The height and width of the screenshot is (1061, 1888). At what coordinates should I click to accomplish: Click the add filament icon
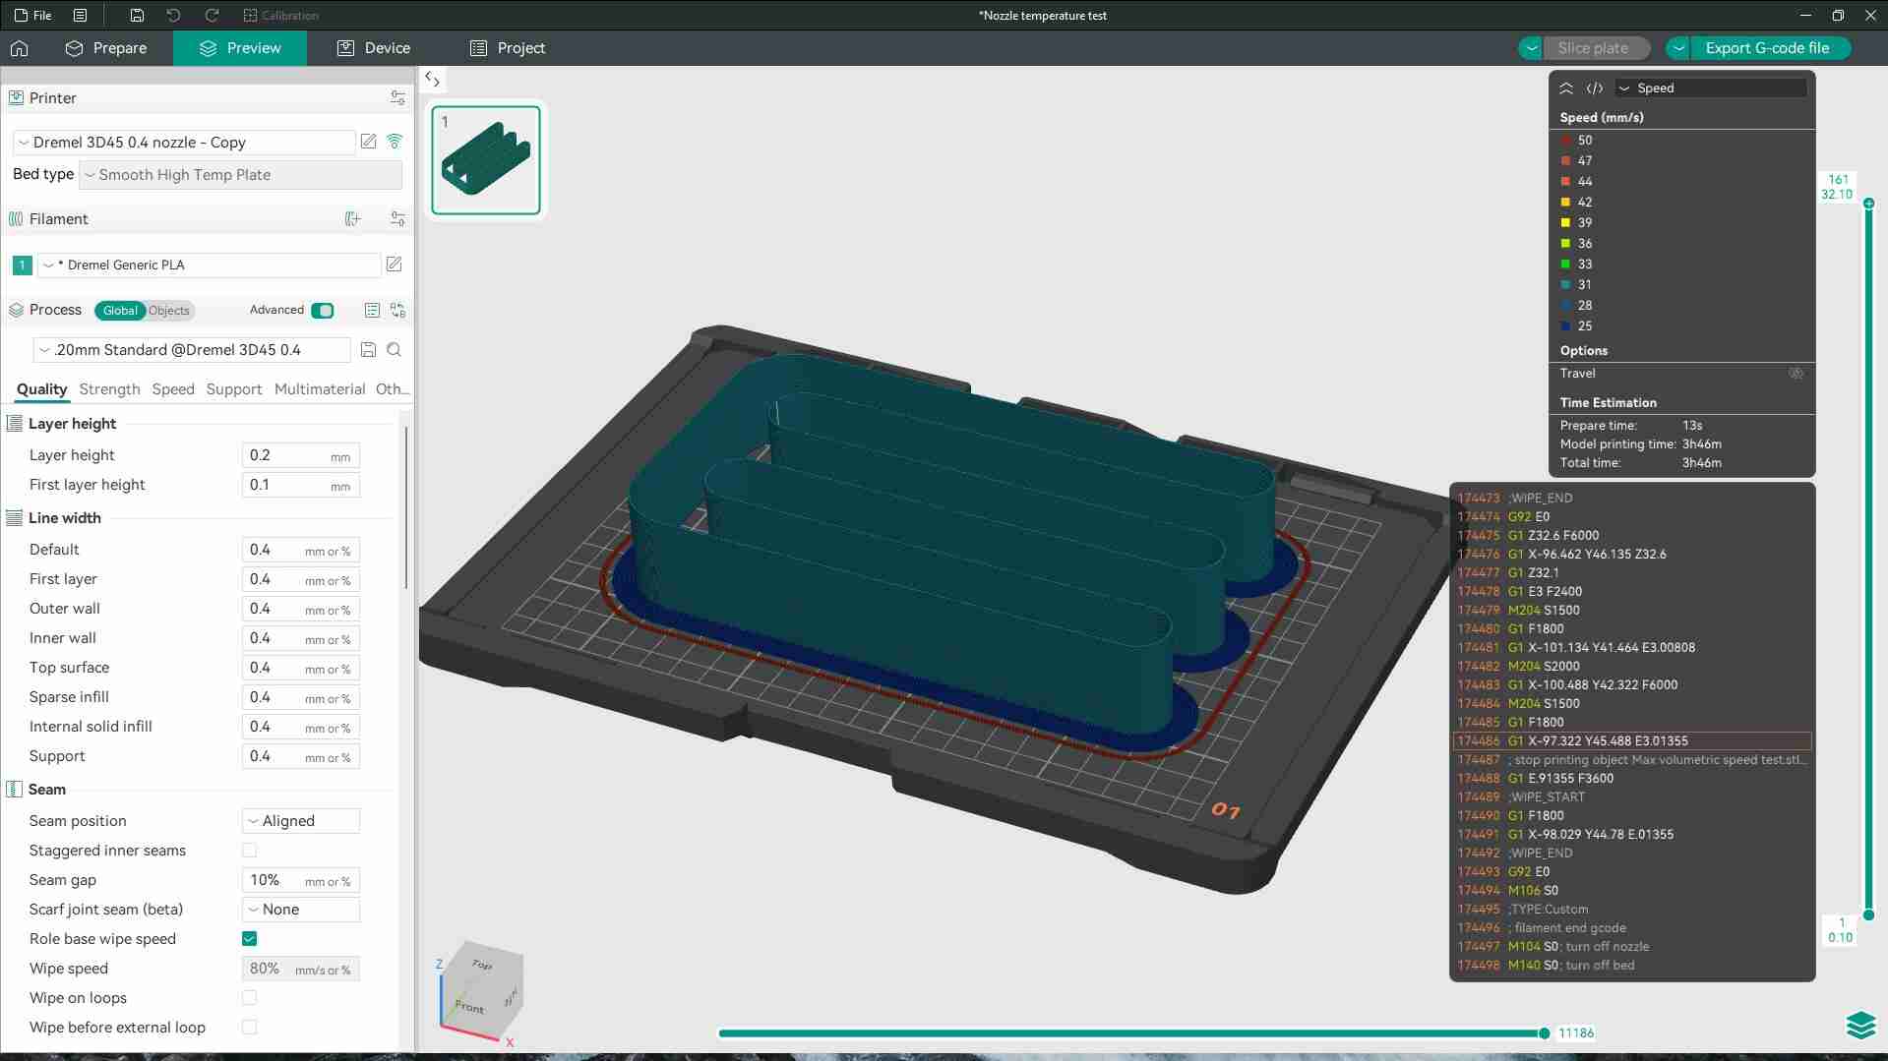pyautogui.click(x=353, y=219)
